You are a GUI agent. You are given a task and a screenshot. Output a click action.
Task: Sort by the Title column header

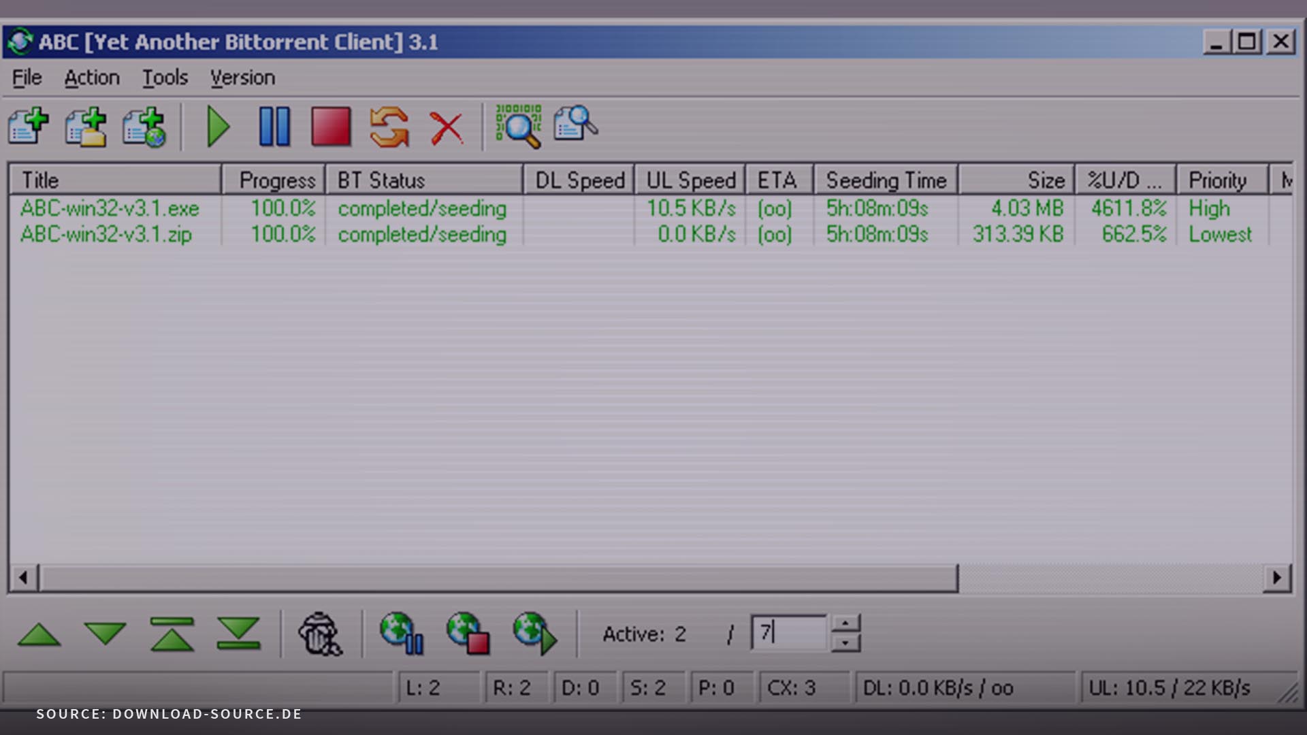coord(115,180)
